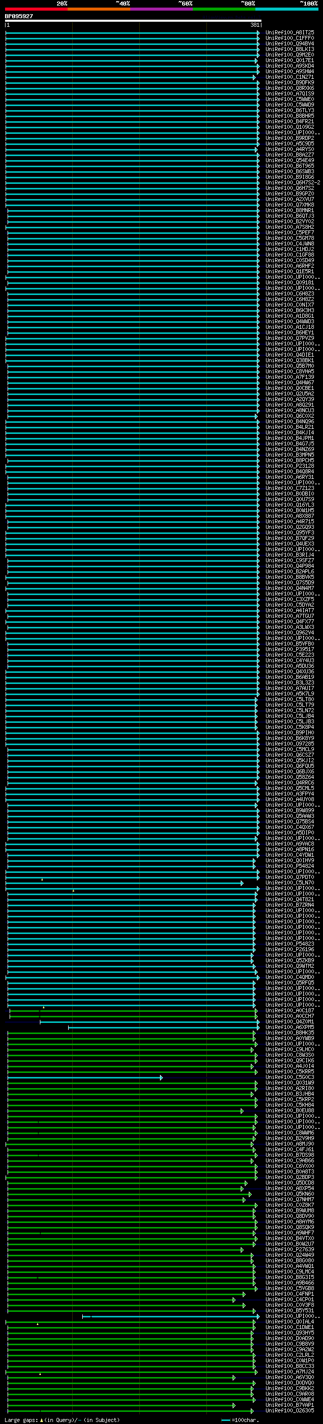Select hit label UniRef100_C5WWD9
Screen dimensions: 323x1424
click(x=289, y=105)
